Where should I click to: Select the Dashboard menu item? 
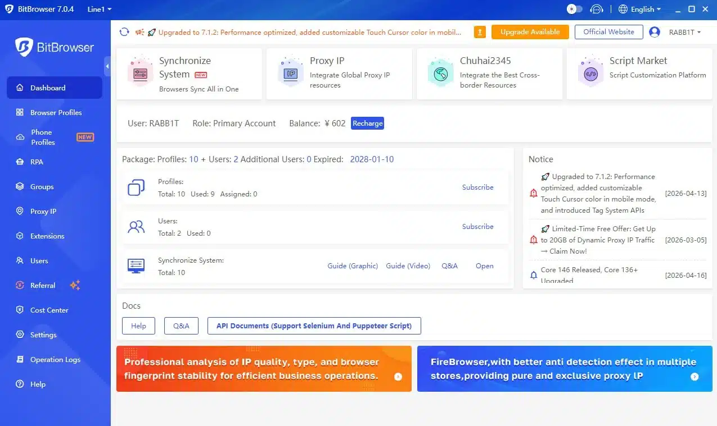[48, 88]
